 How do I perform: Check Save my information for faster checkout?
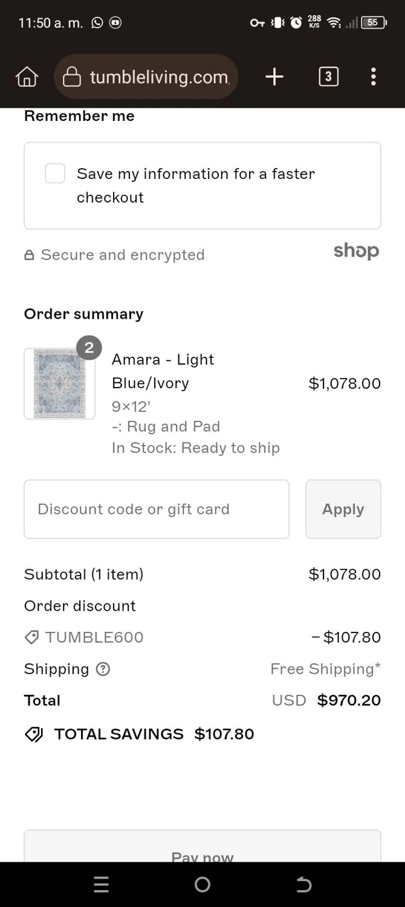tap(55, 174)
